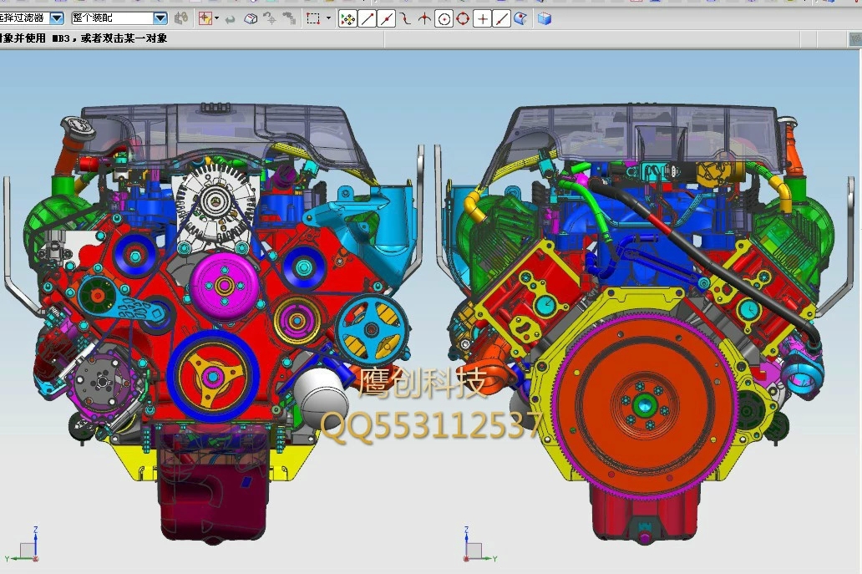Click the Intersection snap icon
This screenshot has height=574, width=862.
click(424, 18)
